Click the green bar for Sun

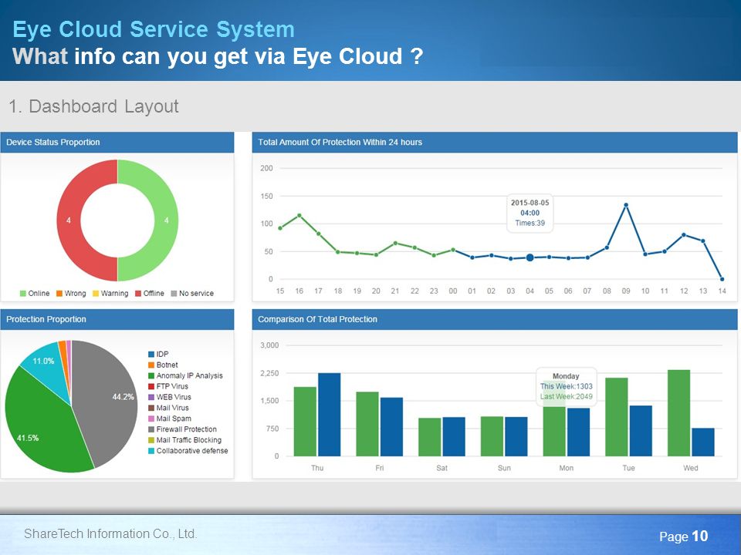point(492,436)
